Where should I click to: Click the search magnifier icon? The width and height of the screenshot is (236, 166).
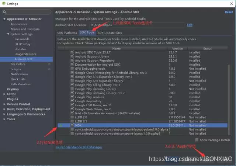pos(5,12)
